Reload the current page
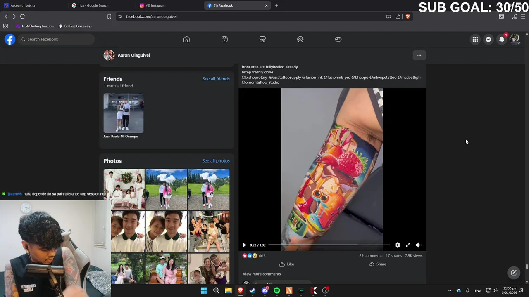 [22, 16]
